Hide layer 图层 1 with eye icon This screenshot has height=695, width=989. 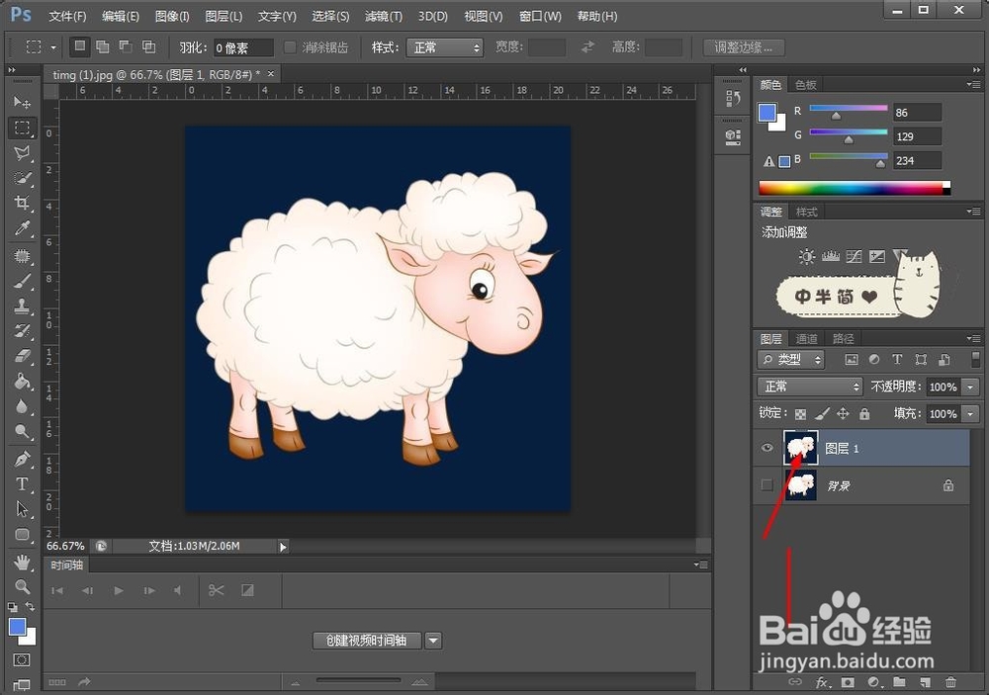[x=767, y=449]
